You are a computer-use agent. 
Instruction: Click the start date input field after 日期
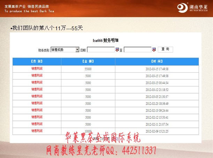click(101, 50)
